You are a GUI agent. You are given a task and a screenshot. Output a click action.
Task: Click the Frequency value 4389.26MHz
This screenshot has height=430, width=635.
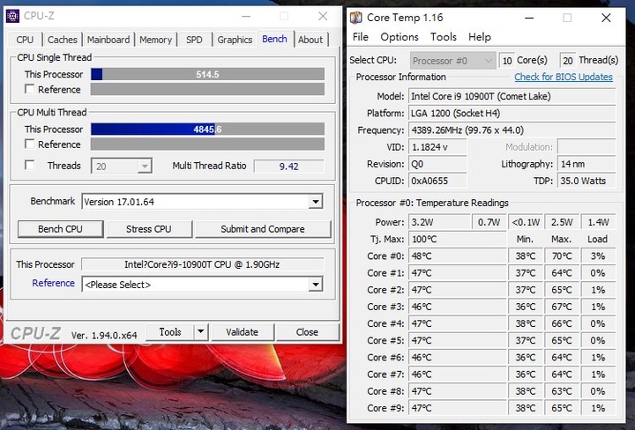pyautogui.click(x=512, y=130)
